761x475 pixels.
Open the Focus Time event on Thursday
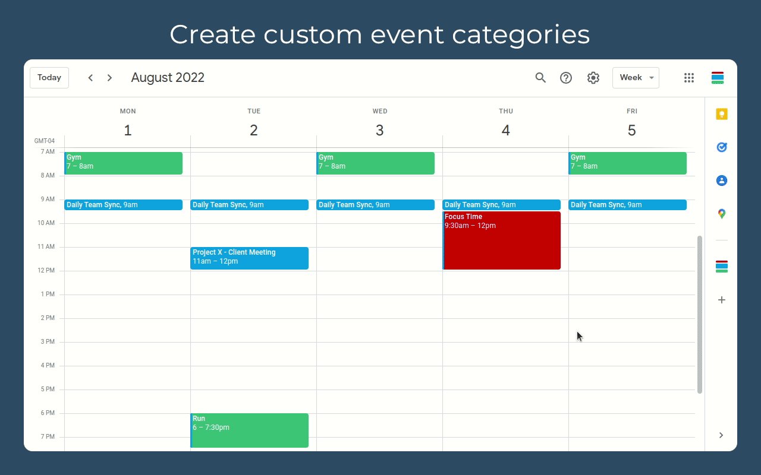(x=502, y=240)
